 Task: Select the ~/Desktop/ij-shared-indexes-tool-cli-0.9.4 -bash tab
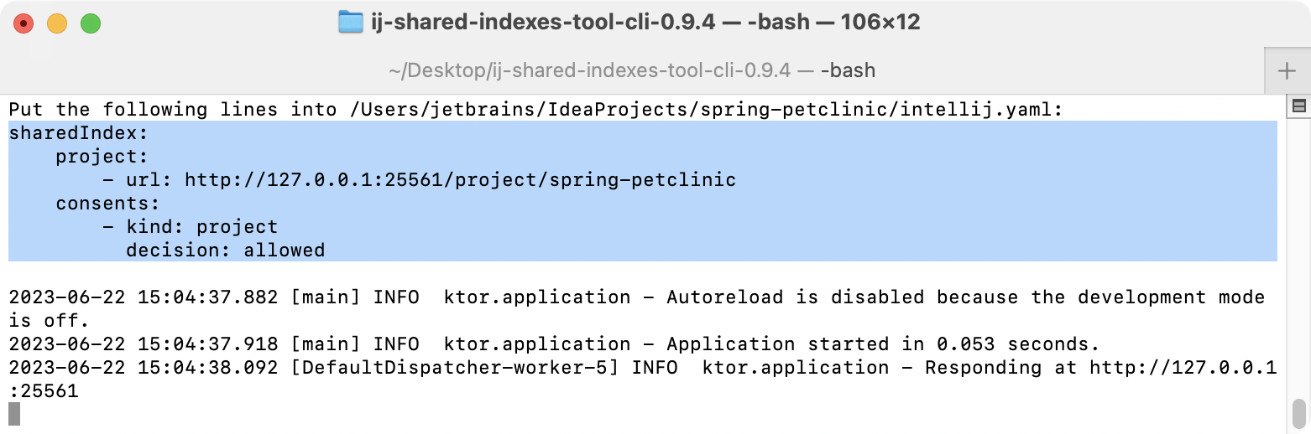(632, 70)
